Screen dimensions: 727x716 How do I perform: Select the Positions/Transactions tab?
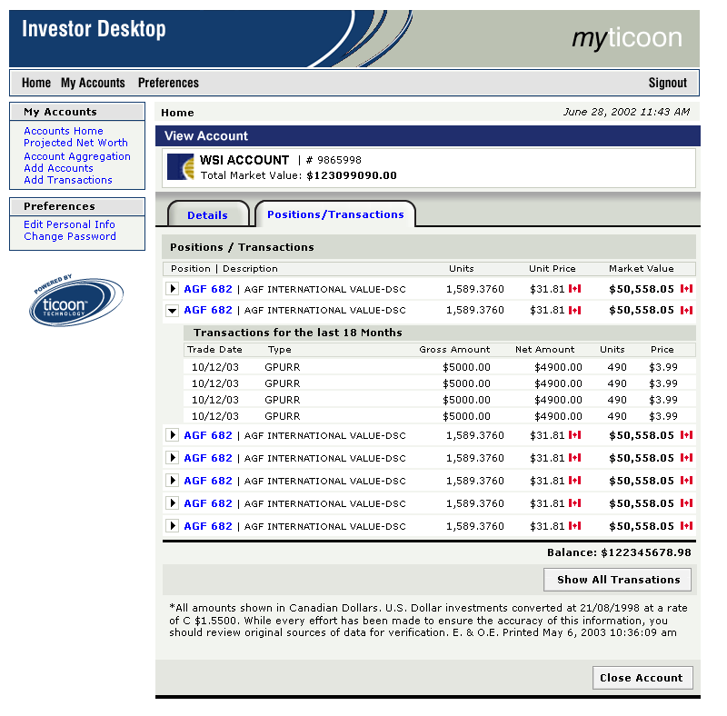click(335, 214)
